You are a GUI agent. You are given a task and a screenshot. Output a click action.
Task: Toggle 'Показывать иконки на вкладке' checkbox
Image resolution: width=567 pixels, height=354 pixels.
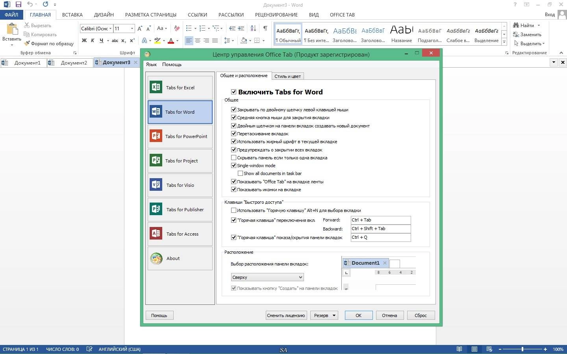(233, 190)
